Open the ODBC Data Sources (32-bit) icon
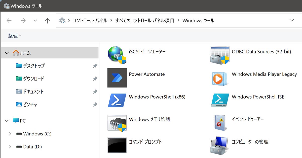The image size is (302, 158). click(220, 55)
